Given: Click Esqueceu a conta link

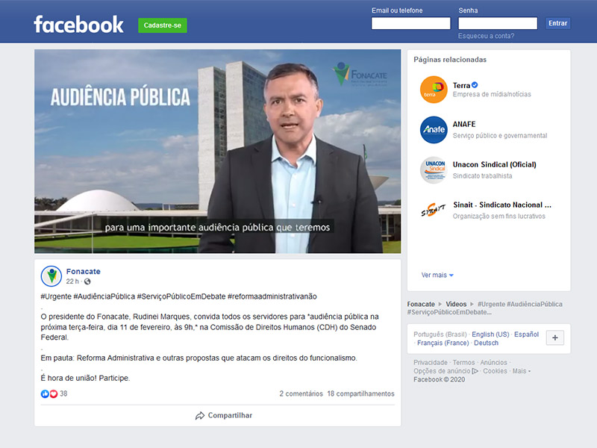Looking at the screenshot, I should 486,36.
